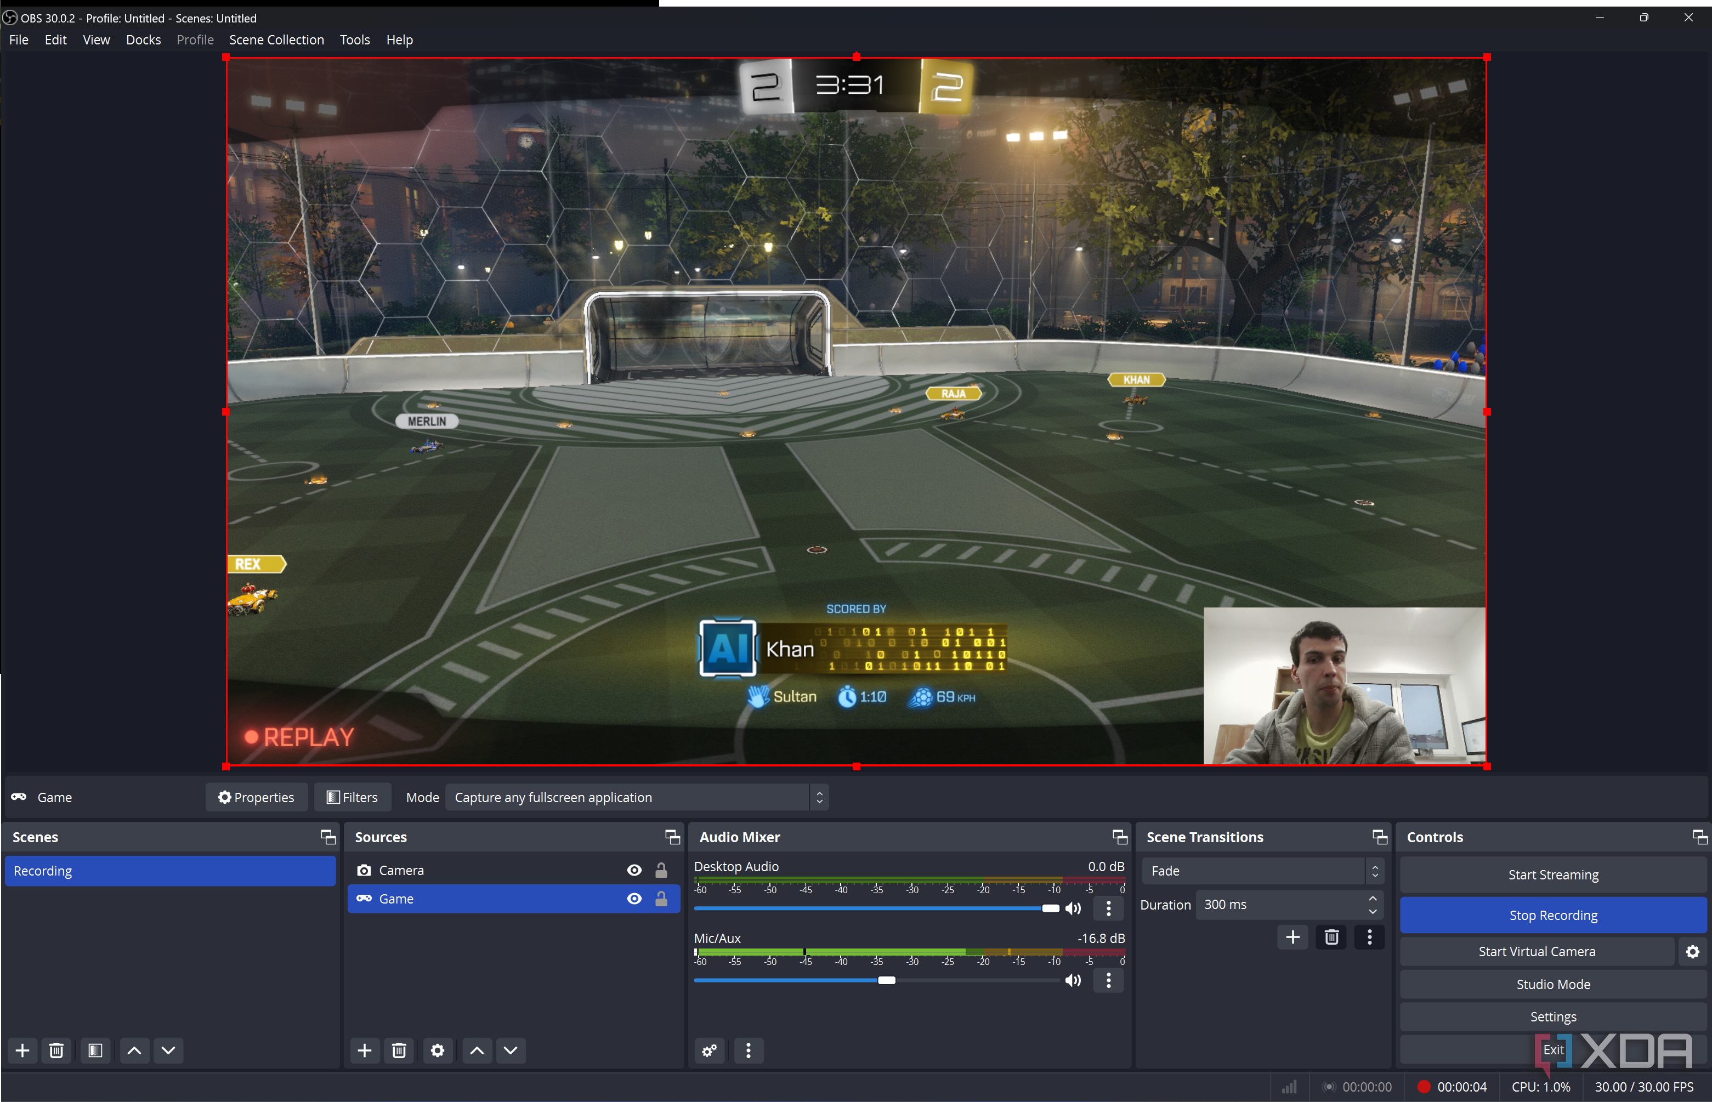The height and width of the screenshot is (1102, 1712).
Task: Open advanced audio properties gears icon
Action: click(709, 1050)
